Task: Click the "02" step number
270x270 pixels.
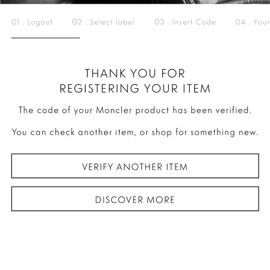Action: [77, 22]
